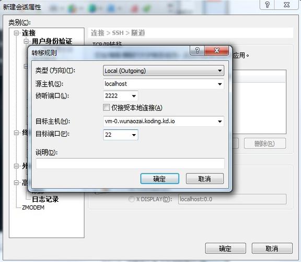
Task: Click 确定 in the session properties window
Action: (225, 248)
